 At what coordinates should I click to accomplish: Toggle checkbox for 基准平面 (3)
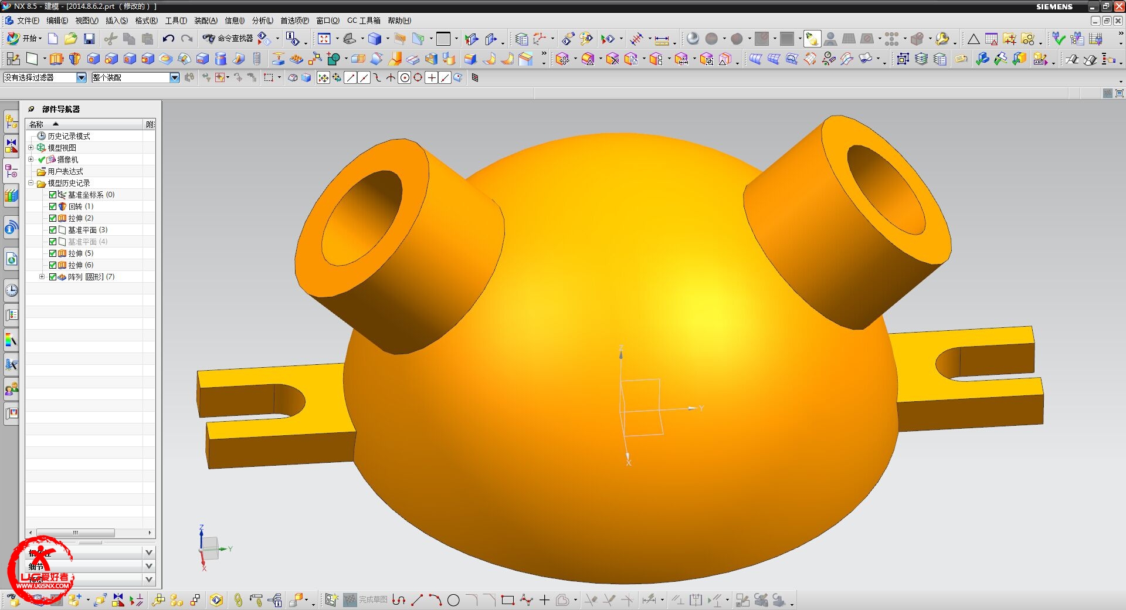point(53,230)
